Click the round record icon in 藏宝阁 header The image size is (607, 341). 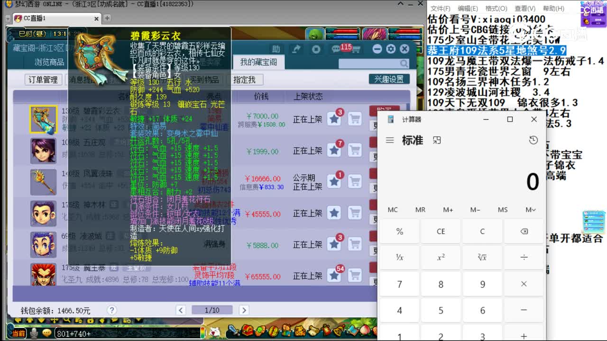(x=316, y=49)
